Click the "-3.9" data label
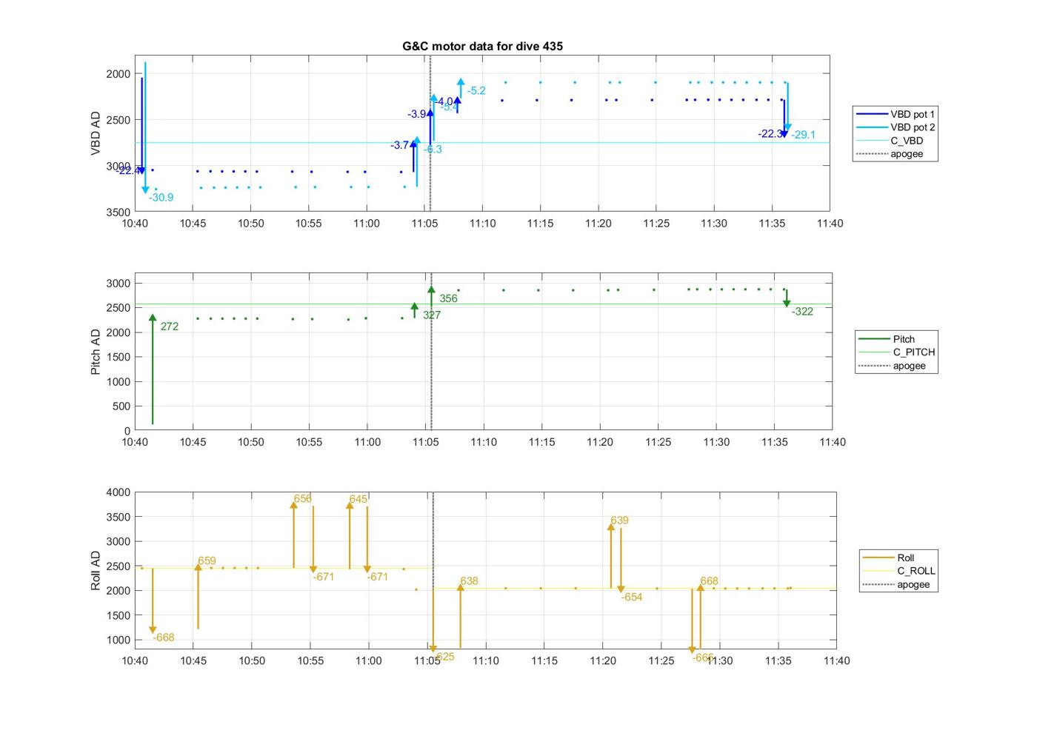The width and height of the screenshot is (1037, 730). (417, 114)
